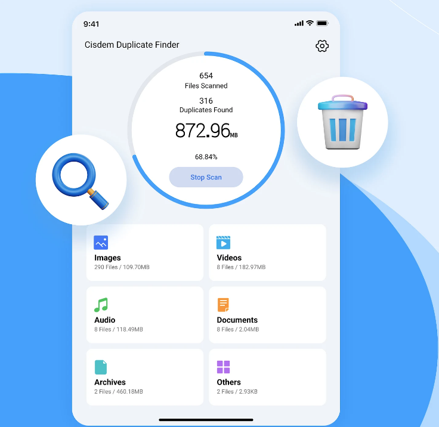
Task: Click the Images category icon
Action: pos(101,242)
